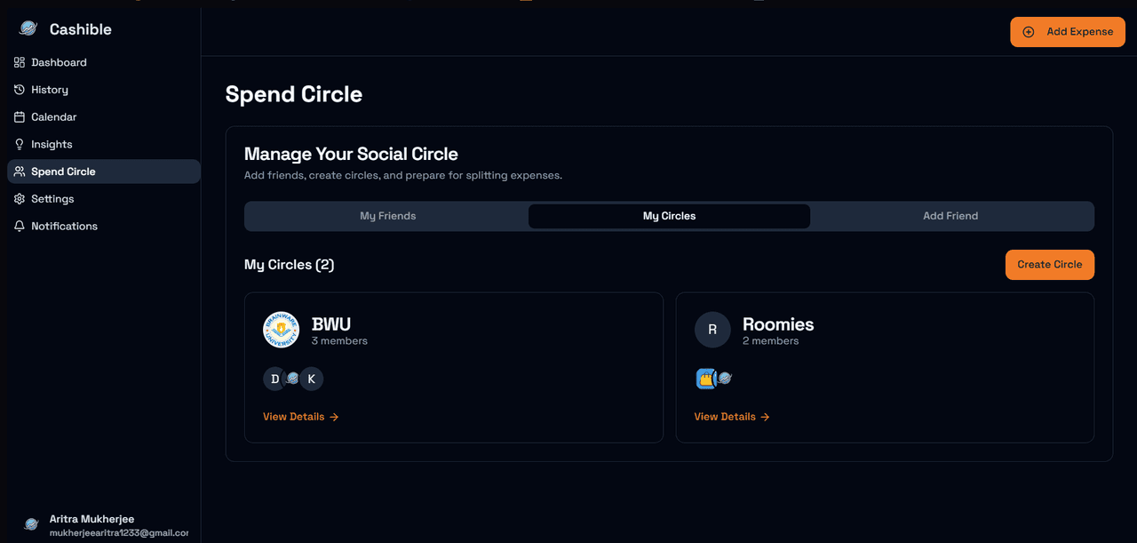This screenshot has width=1137, height=543.
Task: Select the My Circles tab
Action: coord(669,216)
